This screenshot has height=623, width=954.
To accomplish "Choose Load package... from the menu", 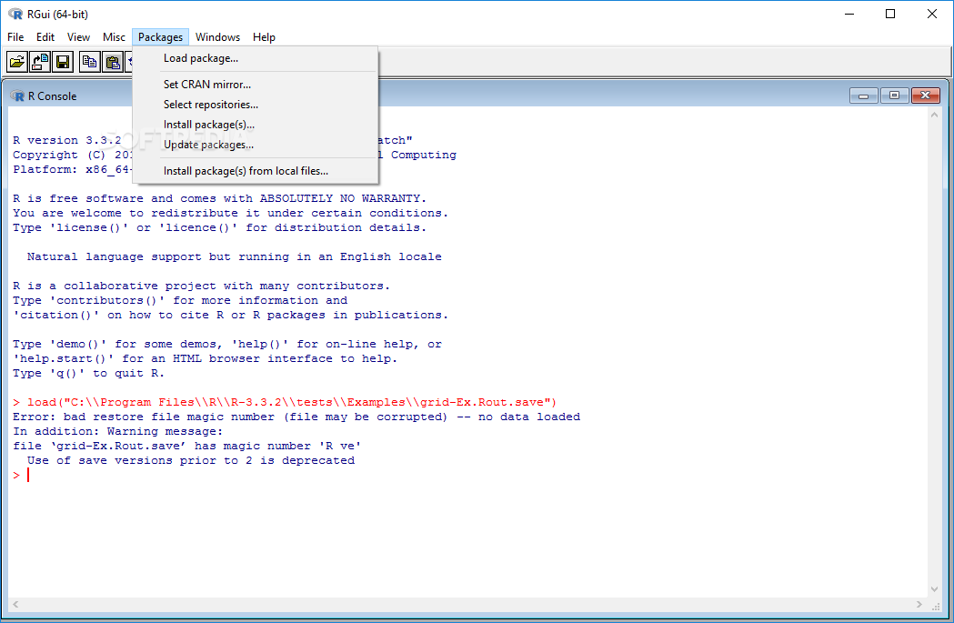I will pos(256,58).
